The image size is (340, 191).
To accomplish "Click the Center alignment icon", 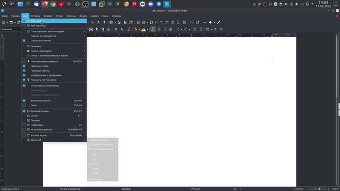I will pyautogui.click(x=159, y=29).
